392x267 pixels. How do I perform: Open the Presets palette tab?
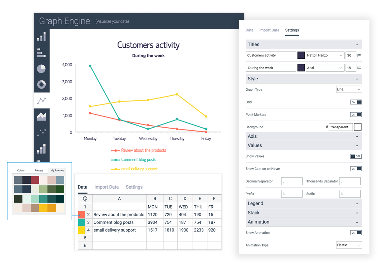tap(39, 170)
